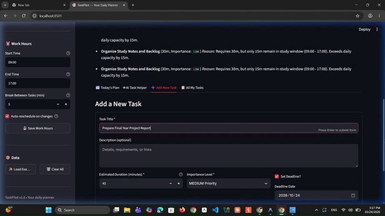Click Break Between Tasks number field

pyautogui.click(x=30, y=104)
